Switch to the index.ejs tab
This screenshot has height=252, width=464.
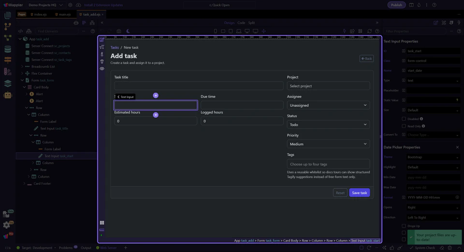(39, 14)
